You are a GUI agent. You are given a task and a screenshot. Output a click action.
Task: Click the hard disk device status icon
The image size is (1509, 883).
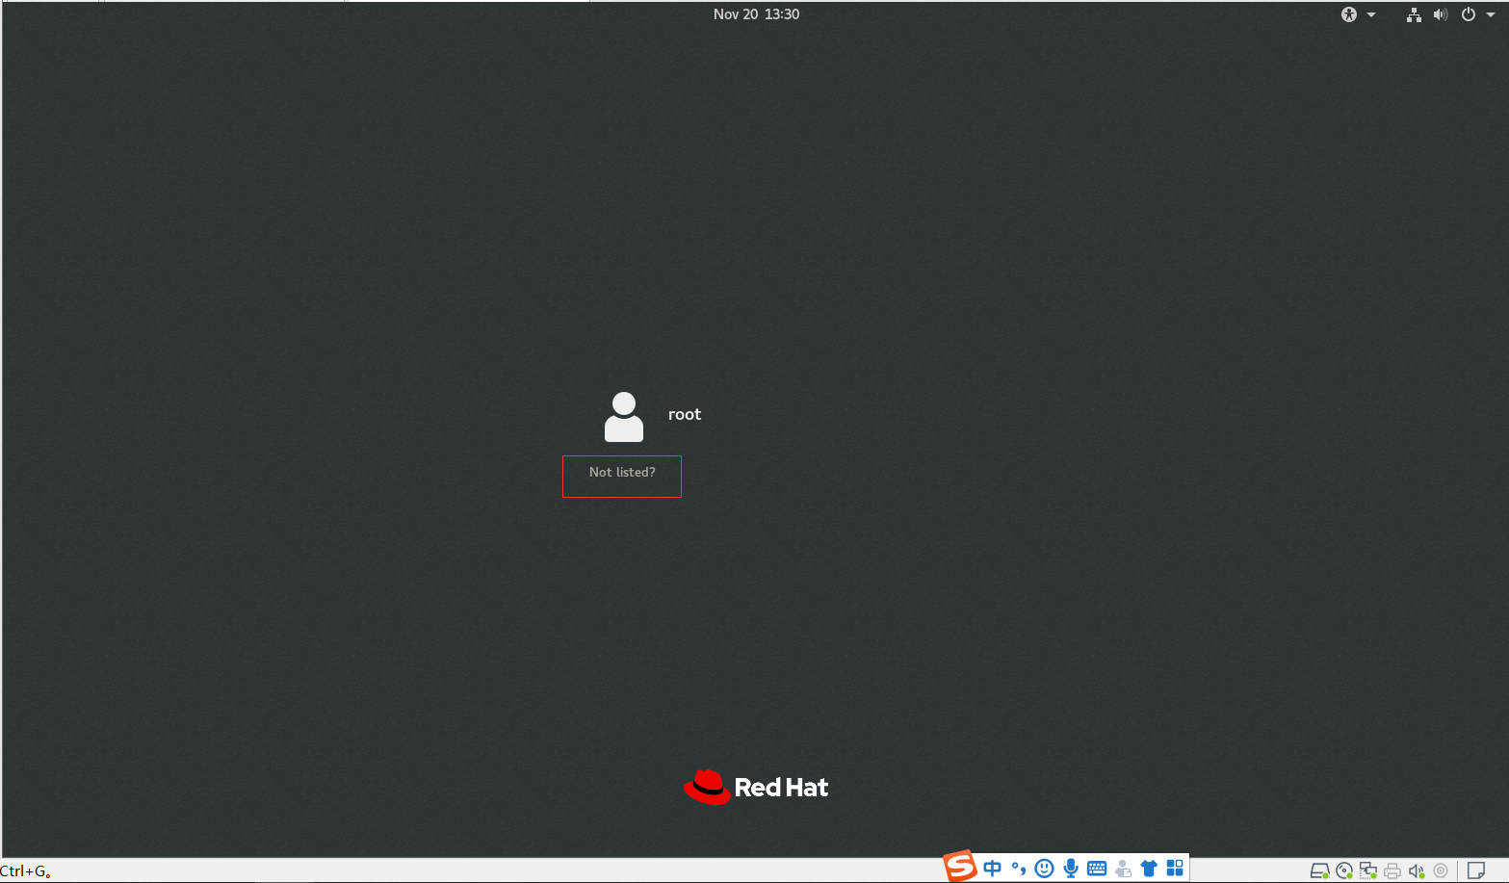click(1320, 871)
